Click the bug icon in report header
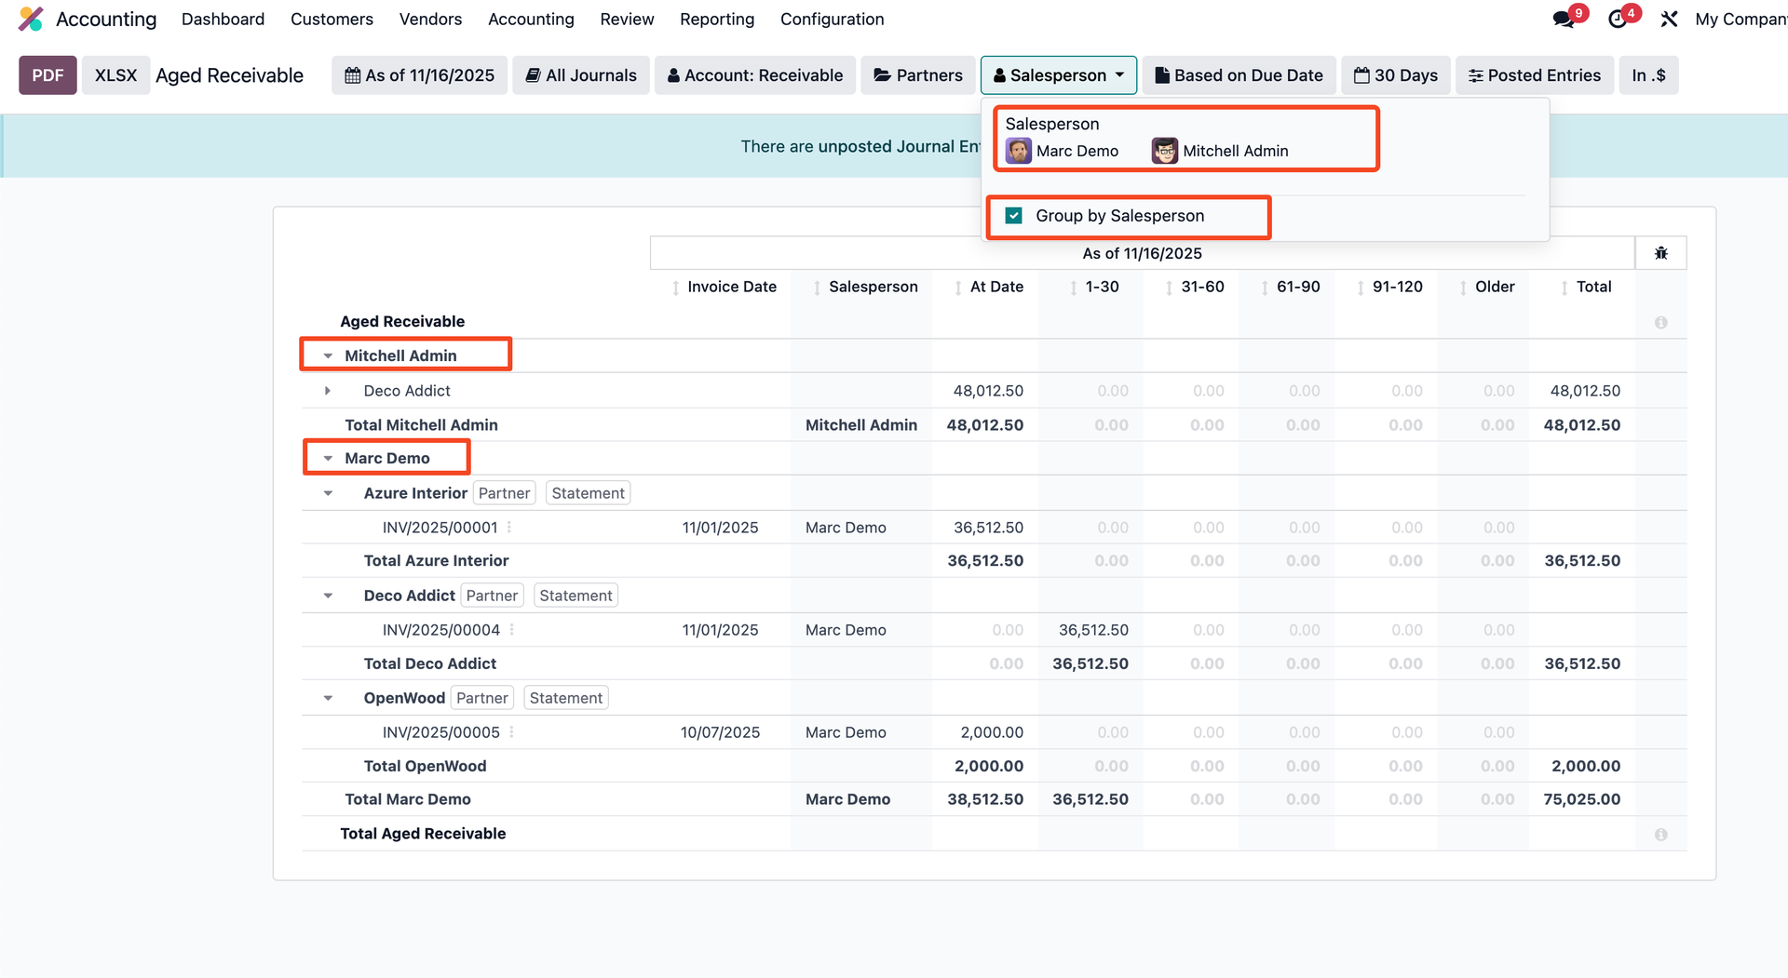 click(x=1660, y=253)
